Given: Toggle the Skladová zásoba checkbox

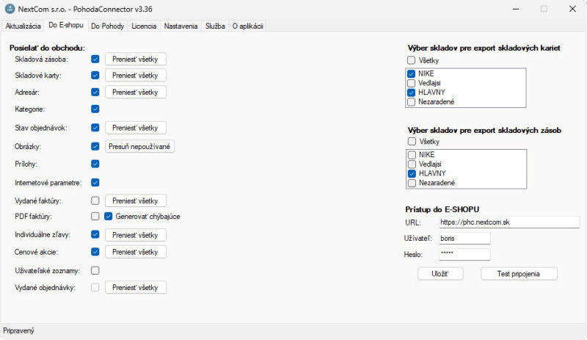Looking at the screenshot, I should (95, 59).
